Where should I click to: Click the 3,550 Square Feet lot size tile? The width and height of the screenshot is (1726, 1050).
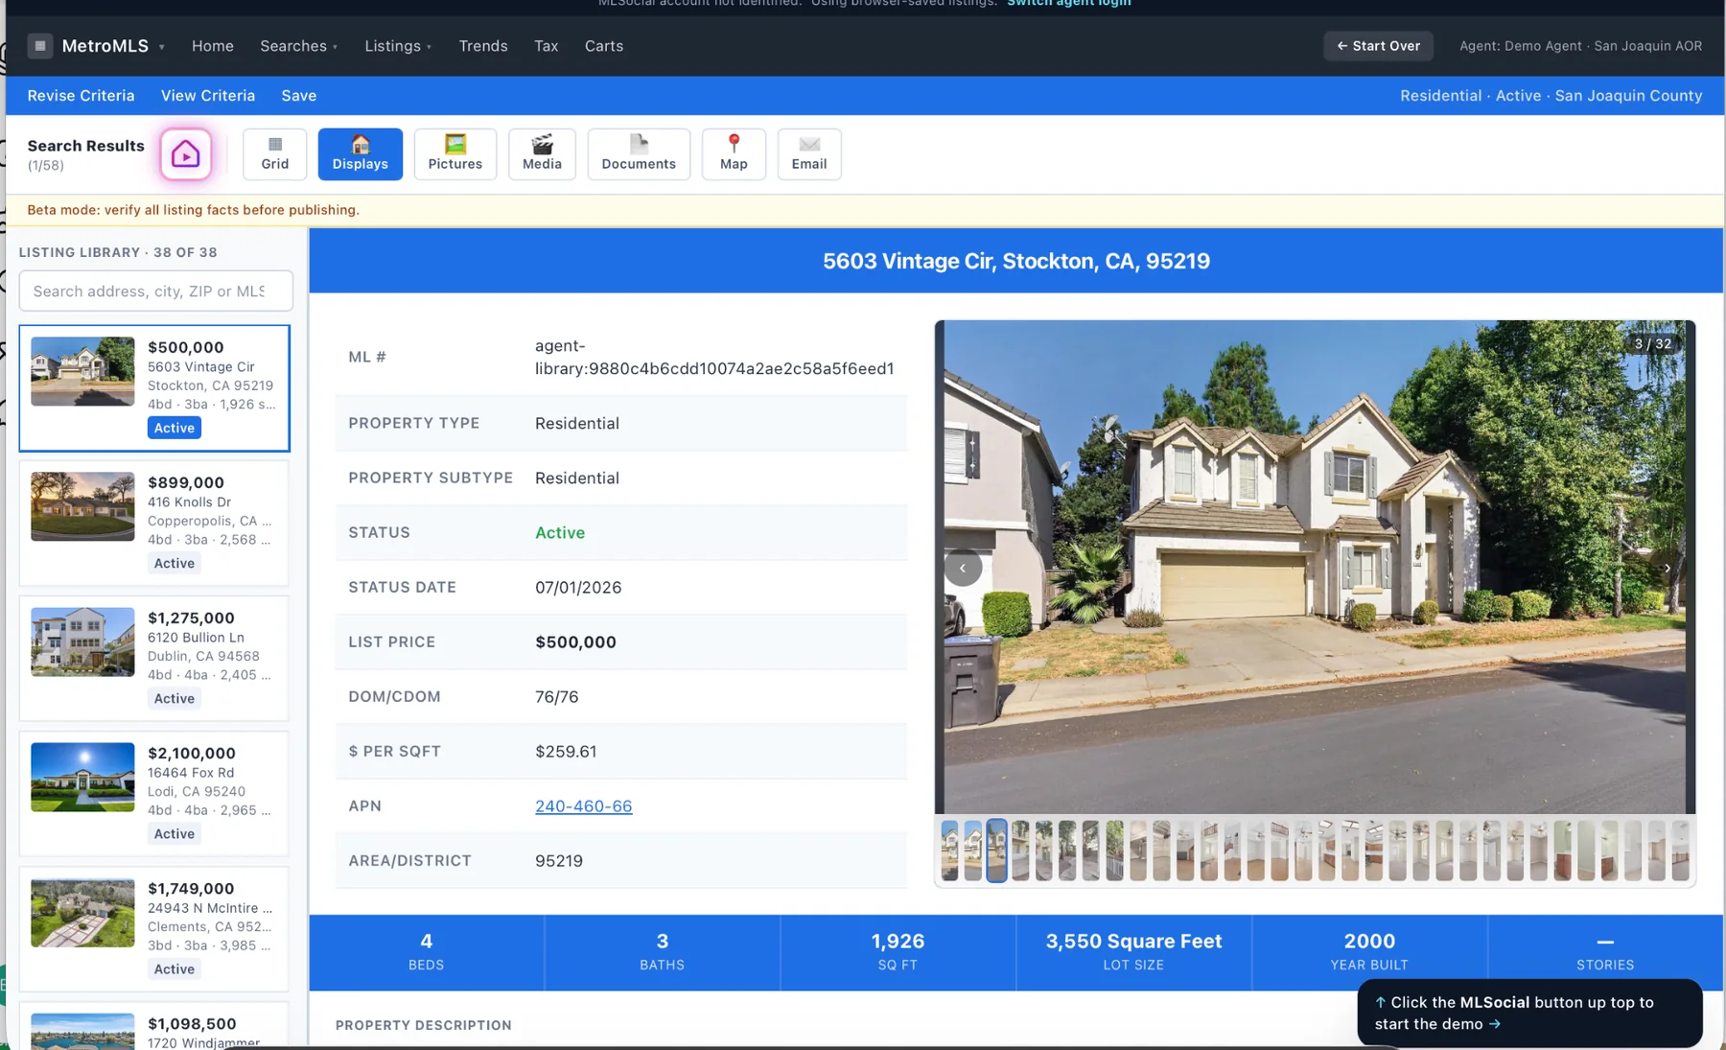(1134, 952)
